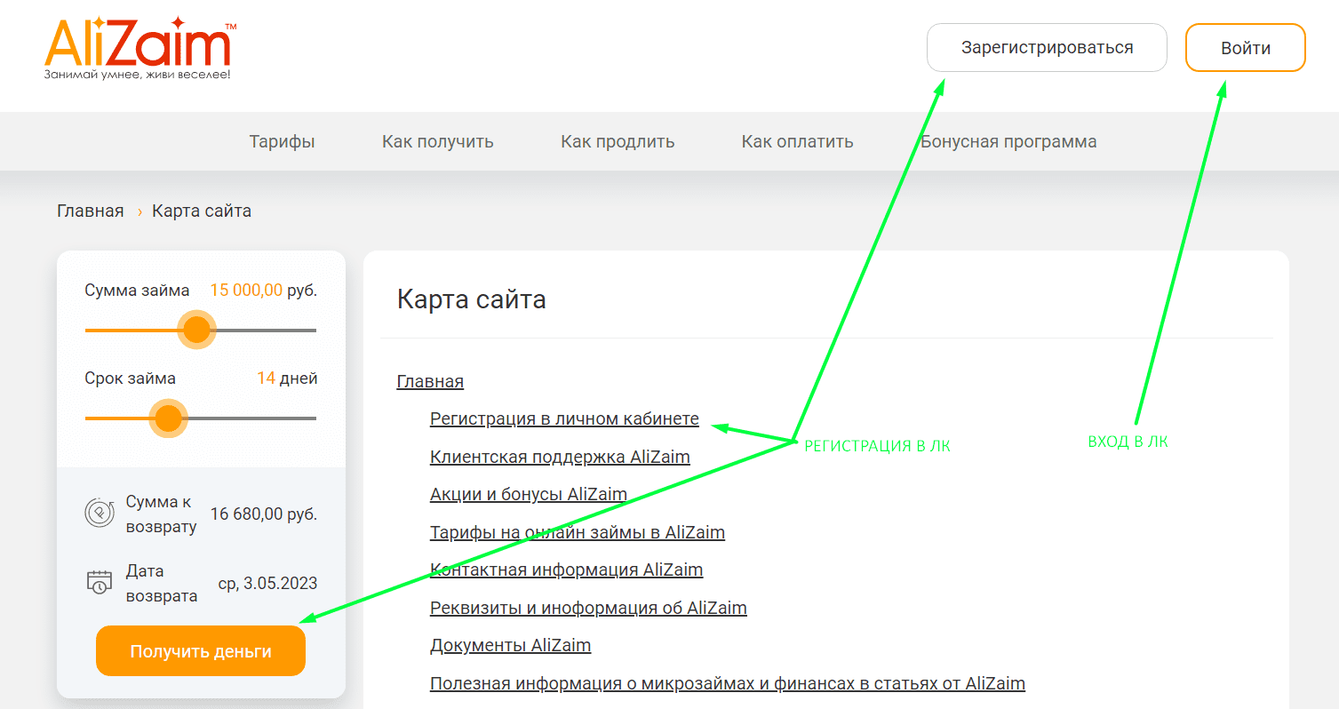
Task: Click the refund amount coin icon
Action: coord(100,514)
